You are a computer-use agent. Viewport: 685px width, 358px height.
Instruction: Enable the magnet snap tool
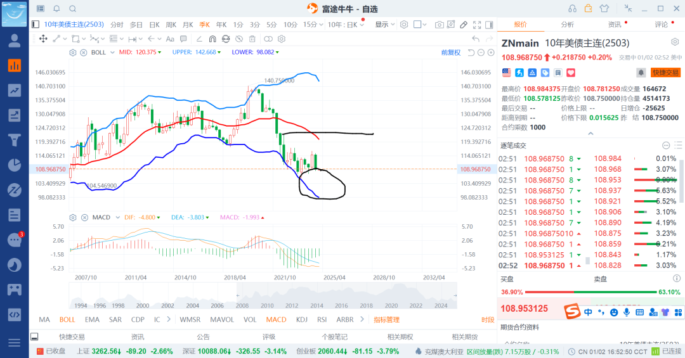(x=212, y=39)
